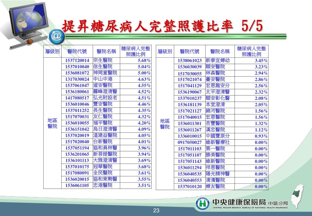This screenshot has width=312, height=216.
Task: Select hospital name 神岡童醫院
Action: click(105, 73)
